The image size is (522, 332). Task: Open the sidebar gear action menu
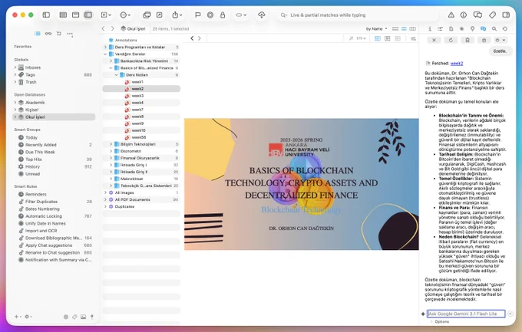point(28,317)
